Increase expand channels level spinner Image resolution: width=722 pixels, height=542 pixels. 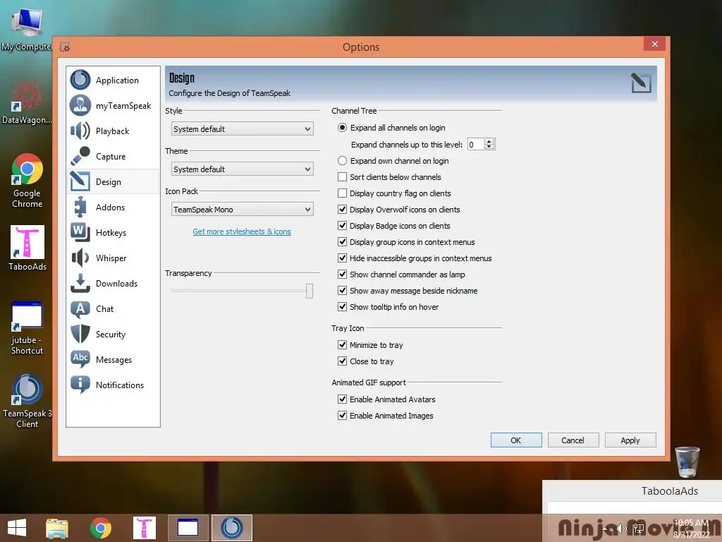(489, 141)
